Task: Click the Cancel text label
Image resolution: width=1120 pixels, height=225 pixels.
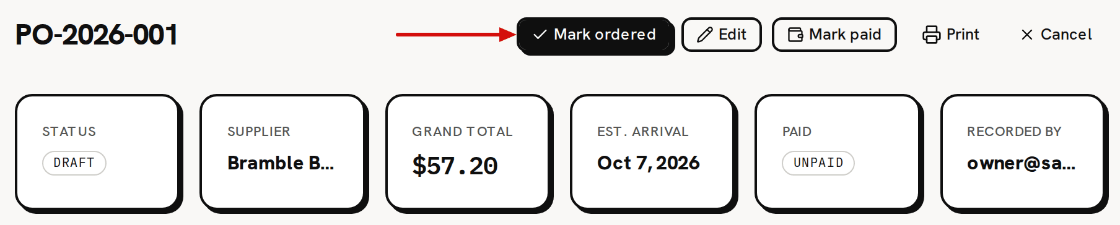Action: pos(1066,35)
